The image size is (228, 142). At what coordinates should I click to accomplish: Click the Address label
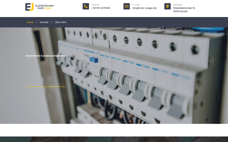tap(177, 5)
